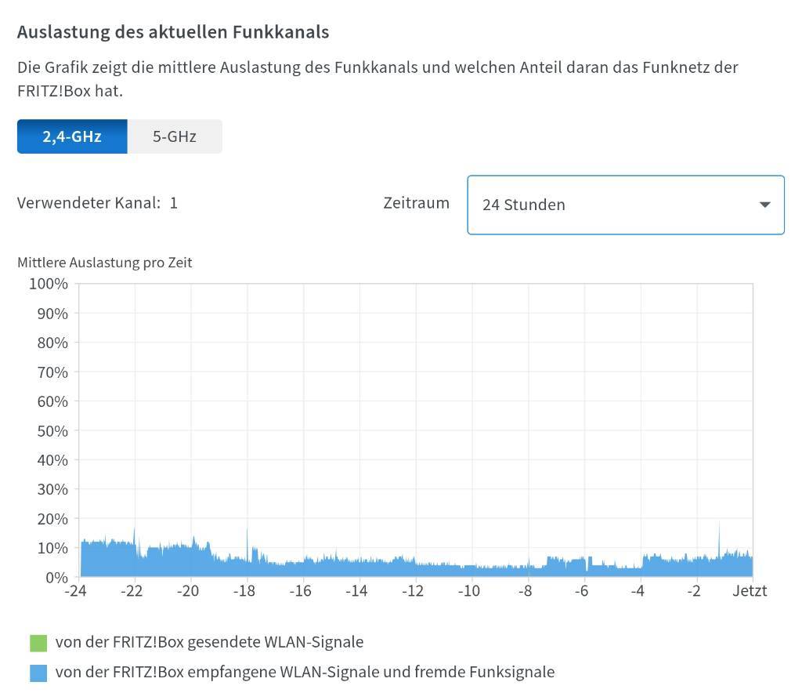Click legend text for empfangene WLAN-Signale
This screenshot has height=693, width=802.
[x=305, y=672]
